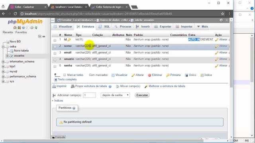Check the box for id row

point(55,40)
